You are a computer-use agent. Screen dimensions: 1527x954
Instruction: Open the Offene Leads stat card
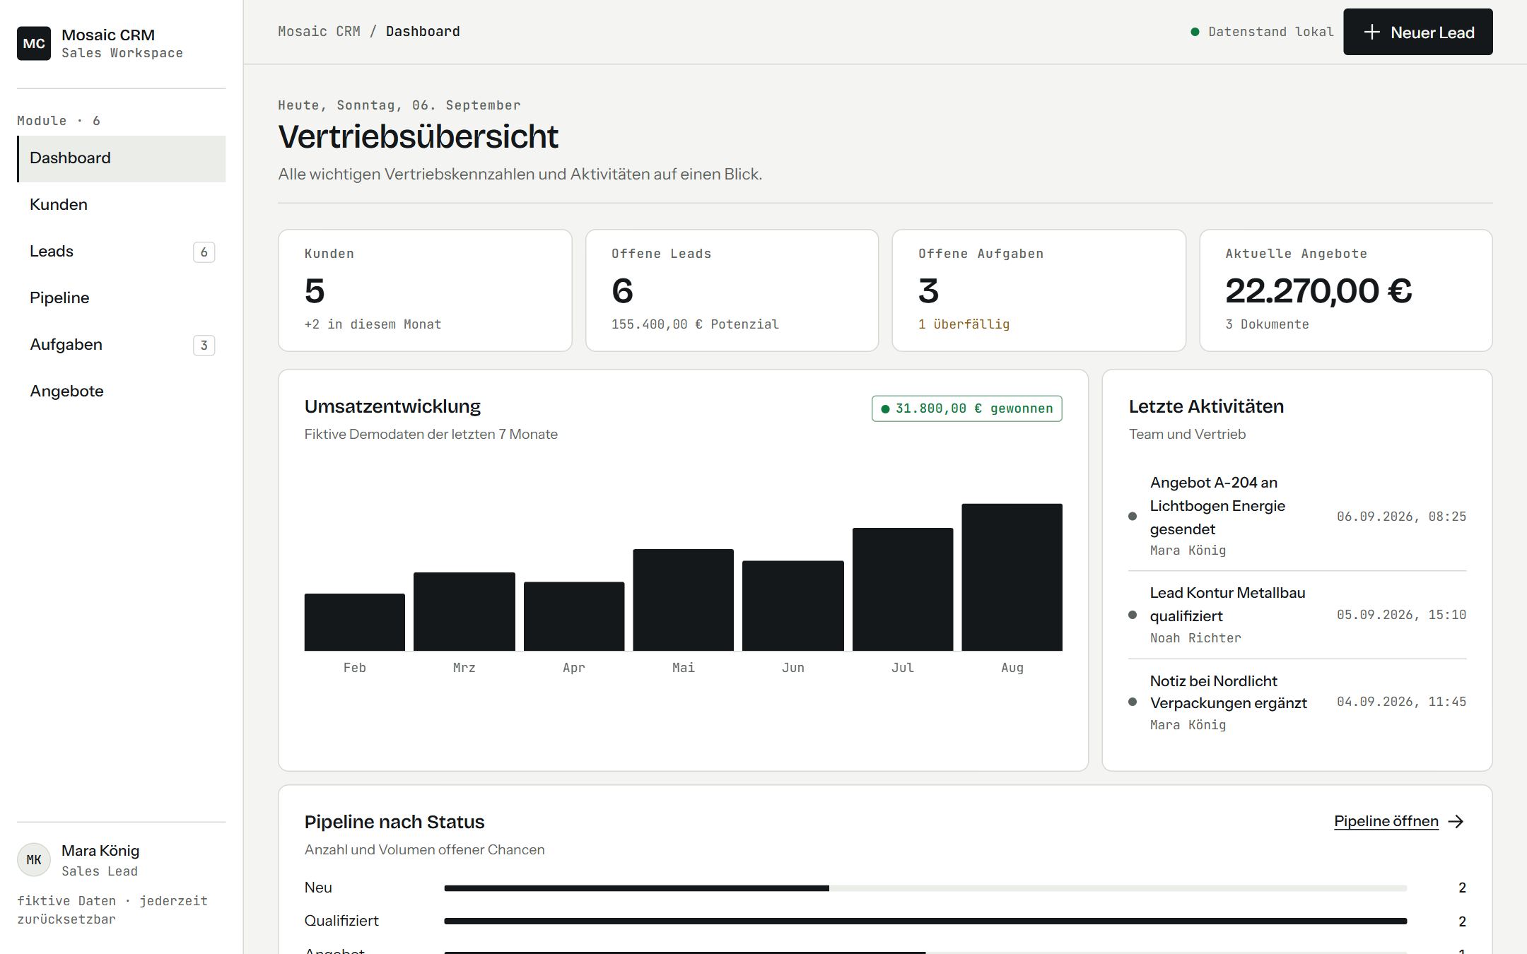[x=732, y=290]
